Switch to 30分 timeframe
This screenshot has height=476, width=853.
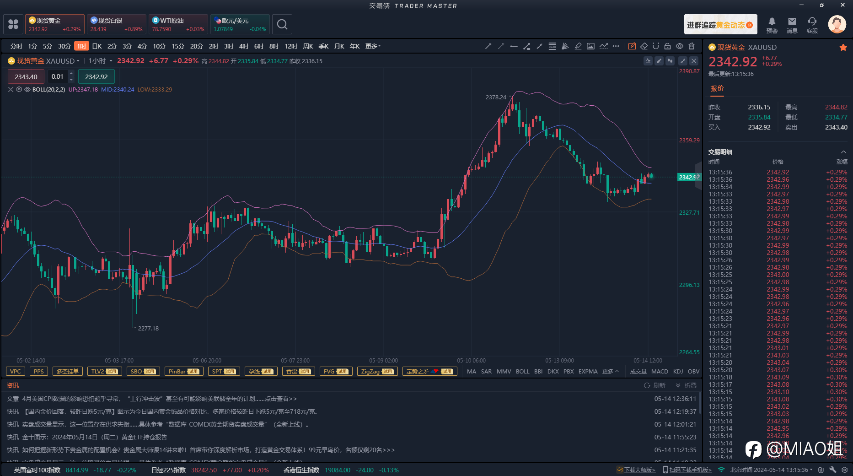(64, 46)
